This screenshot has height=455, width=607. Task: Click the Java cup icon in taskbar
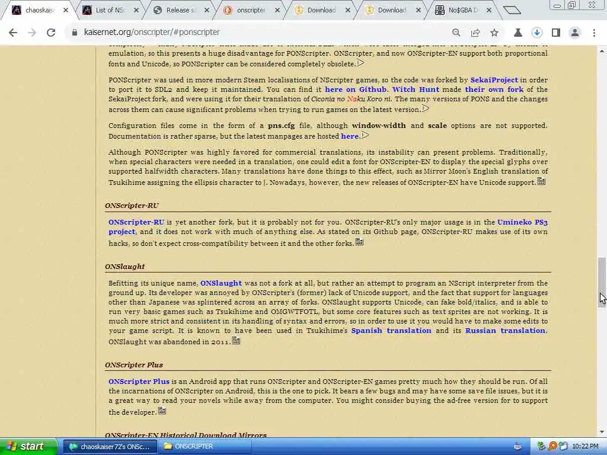tap(517, 447)
